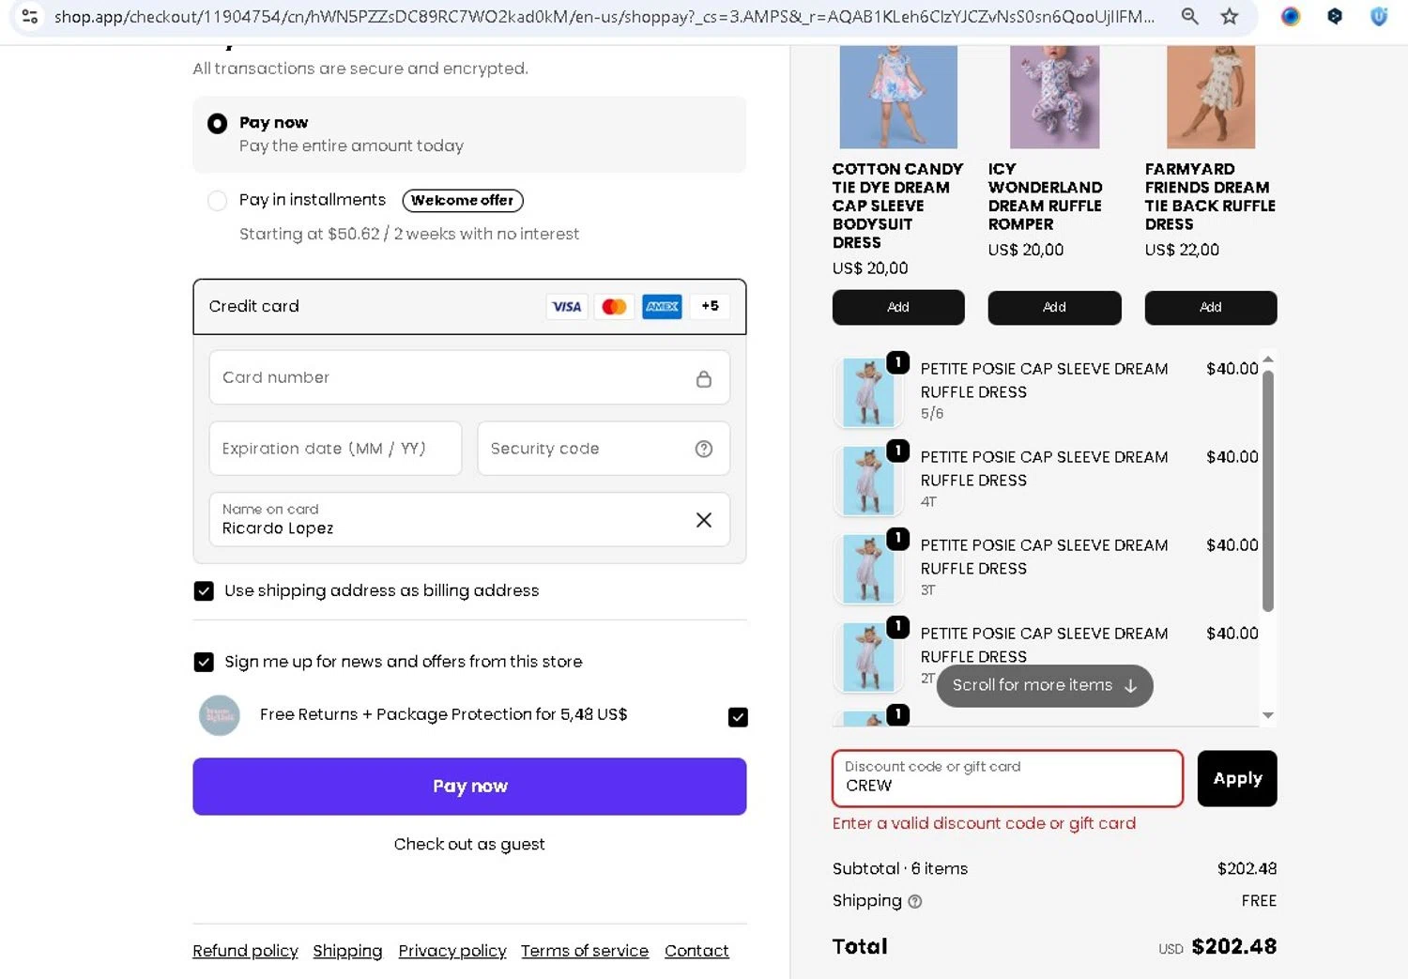The height and width of the screenshot is (979, 1408).
Task: Click the Name on card field
Action: (x=469, y=520)
